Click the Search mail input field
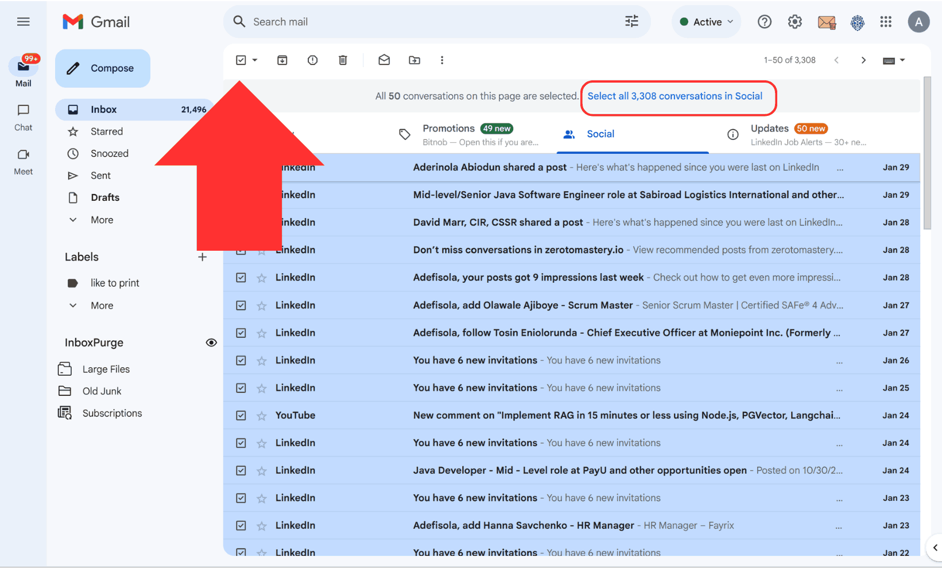 tap(436, 22)
